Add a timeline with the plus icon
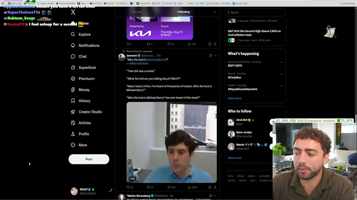The image size is (357, 200). tap(214, 12)
